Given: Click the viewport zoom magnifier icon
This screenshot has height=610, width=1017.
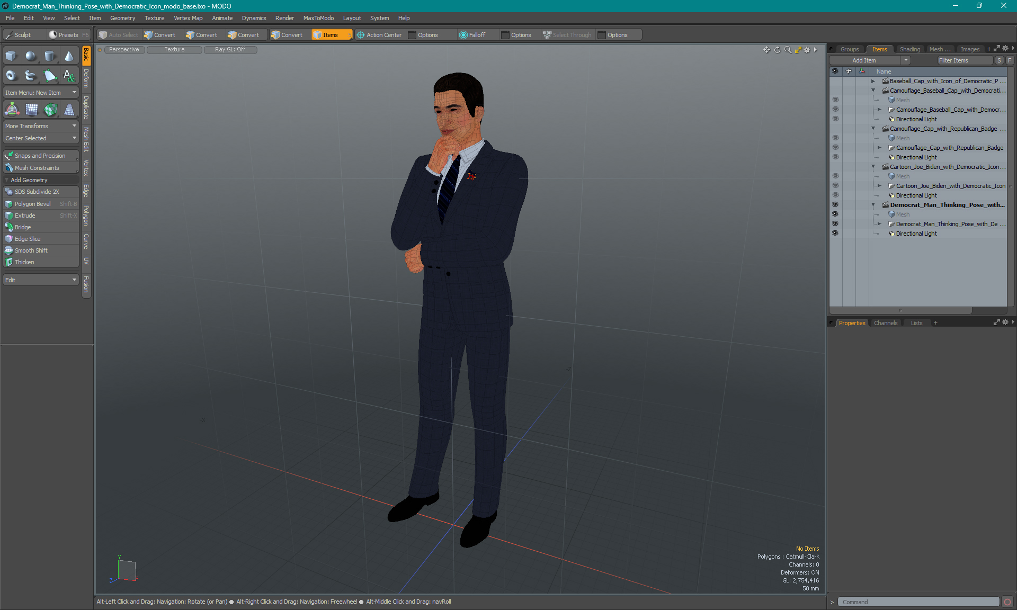Looking at the screenshot, I should pyautogui.click(x=788, y=50).
